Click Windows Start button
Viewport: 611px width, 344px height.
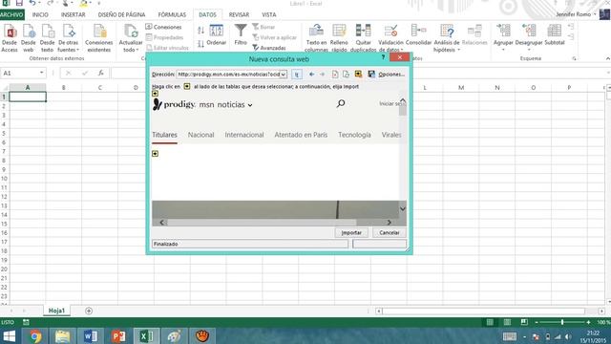tap(9, 336)
